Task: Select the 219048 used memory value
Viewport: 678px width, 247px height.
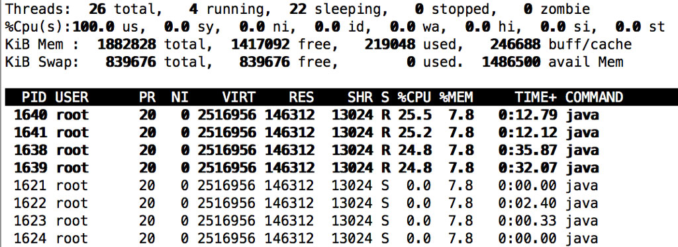Action: (389, 44)
